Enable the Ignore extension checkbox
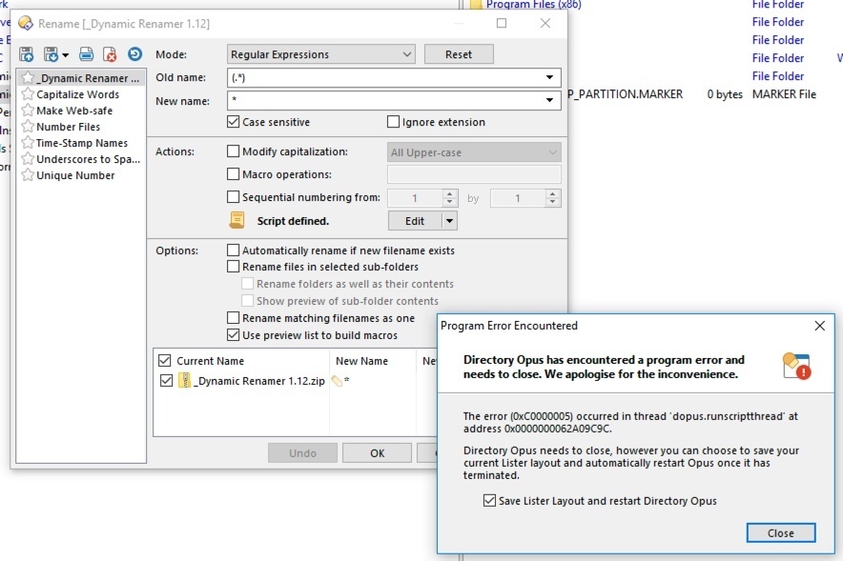 (x=393, y=122)
